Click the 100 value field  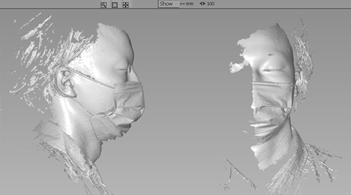pyautogui.click(x=211, y=4)
